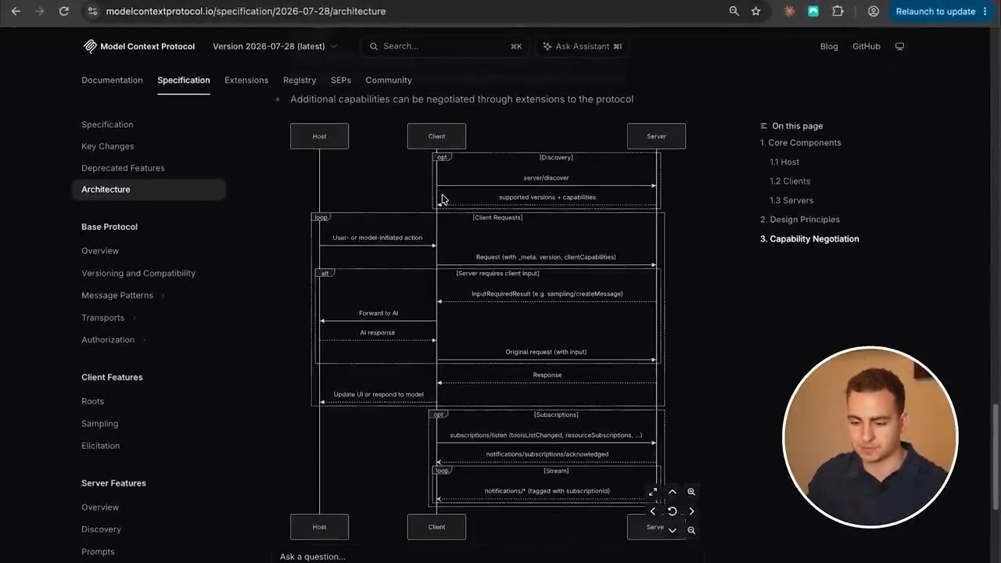Open the browser zoom magnifier icon
Viewport: 1001px width, 563px height.
pos(734,11)
